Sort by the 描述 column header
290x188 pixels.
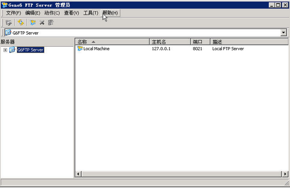click(x=249, y=42)
